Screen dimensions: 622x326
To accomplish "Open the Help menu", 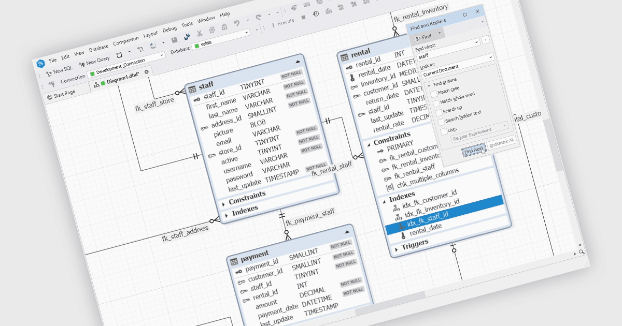I will [x=225, y=15].
